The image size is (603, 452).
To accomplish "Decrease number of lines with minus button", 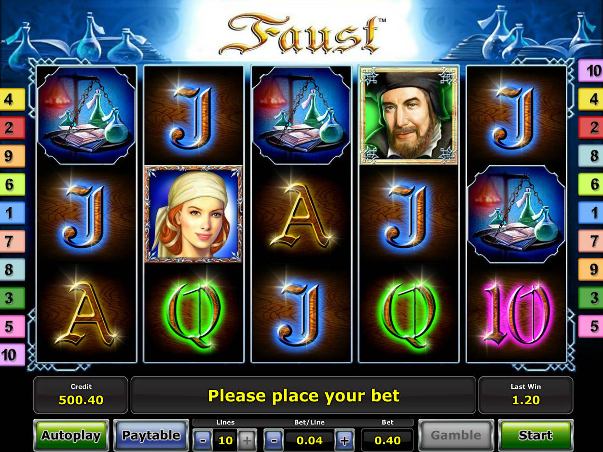I will [203, 440].
